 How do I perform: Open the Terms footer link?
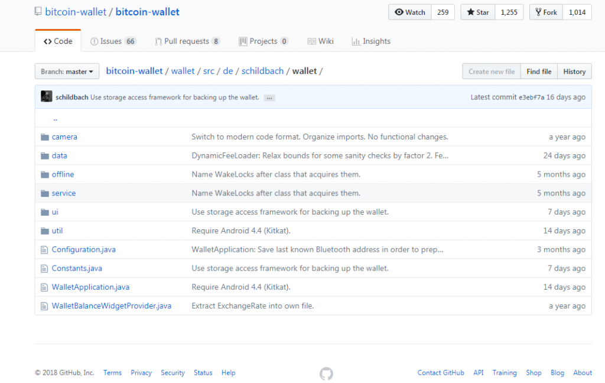(x=112, y=373)
